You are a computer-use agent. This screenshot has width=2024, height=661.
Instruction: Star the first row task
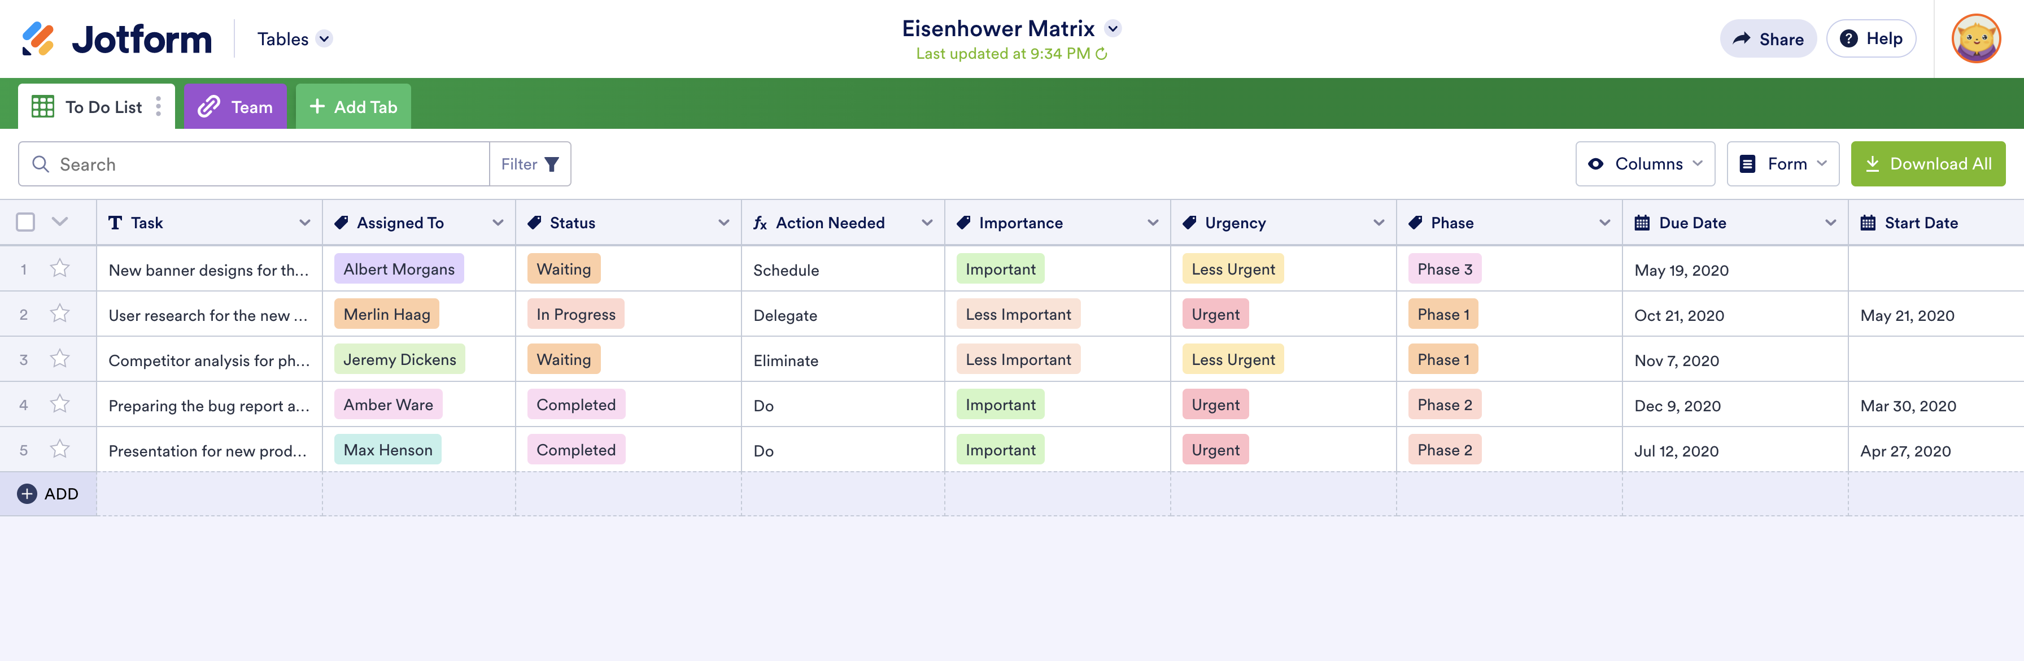(60, 269)
